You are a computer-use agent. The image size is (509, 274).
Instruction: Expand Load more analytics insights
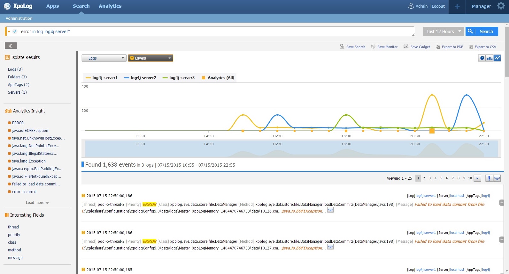(x=37, y=203)
